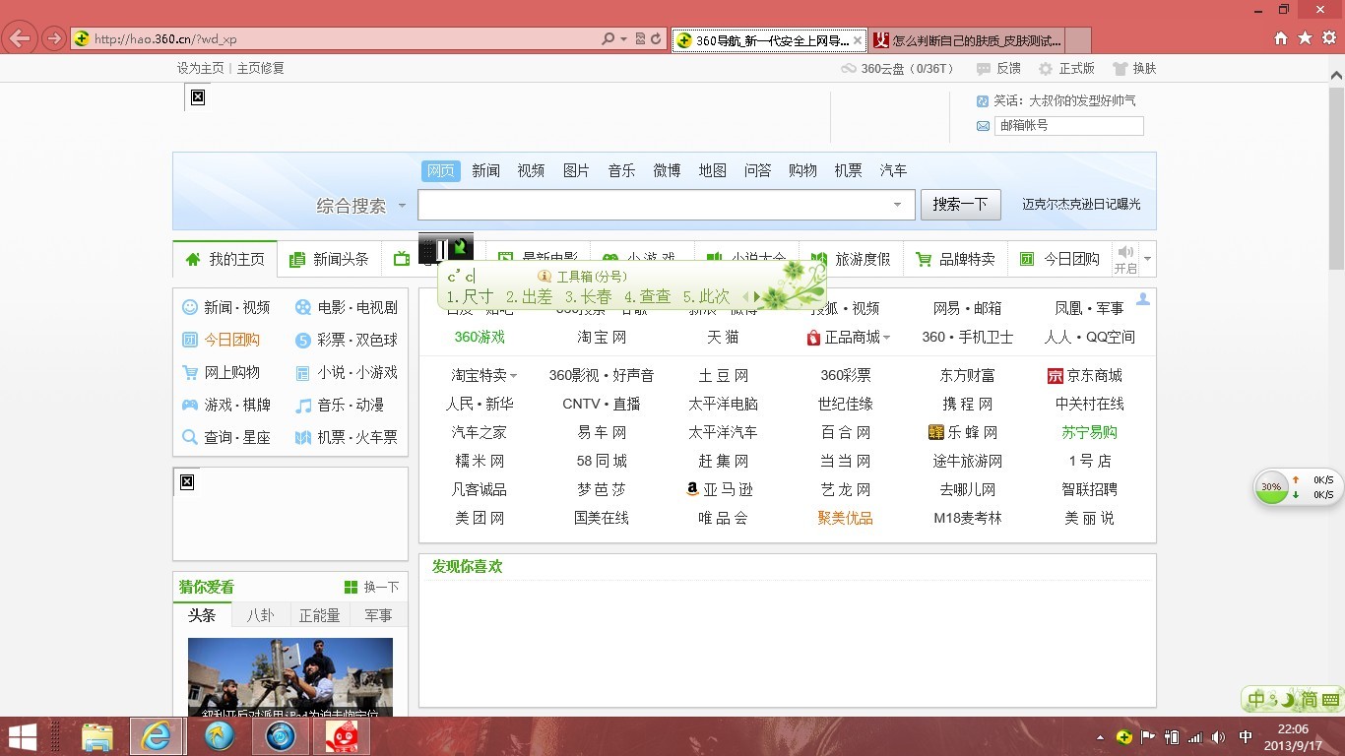
Task: Open IE Tools gear icon
Action: tap(1329, 38)
